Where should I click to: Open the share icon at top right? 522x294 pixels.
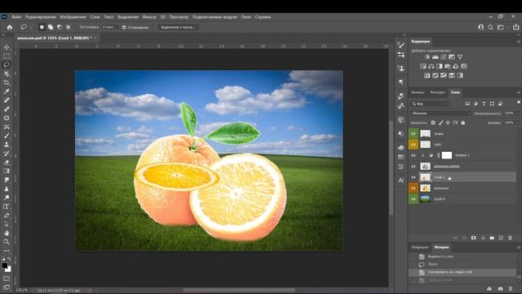click(x=516, y=27)
